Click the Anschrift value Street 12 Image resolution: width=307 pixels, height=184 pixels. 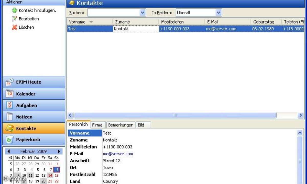(112, 161)
